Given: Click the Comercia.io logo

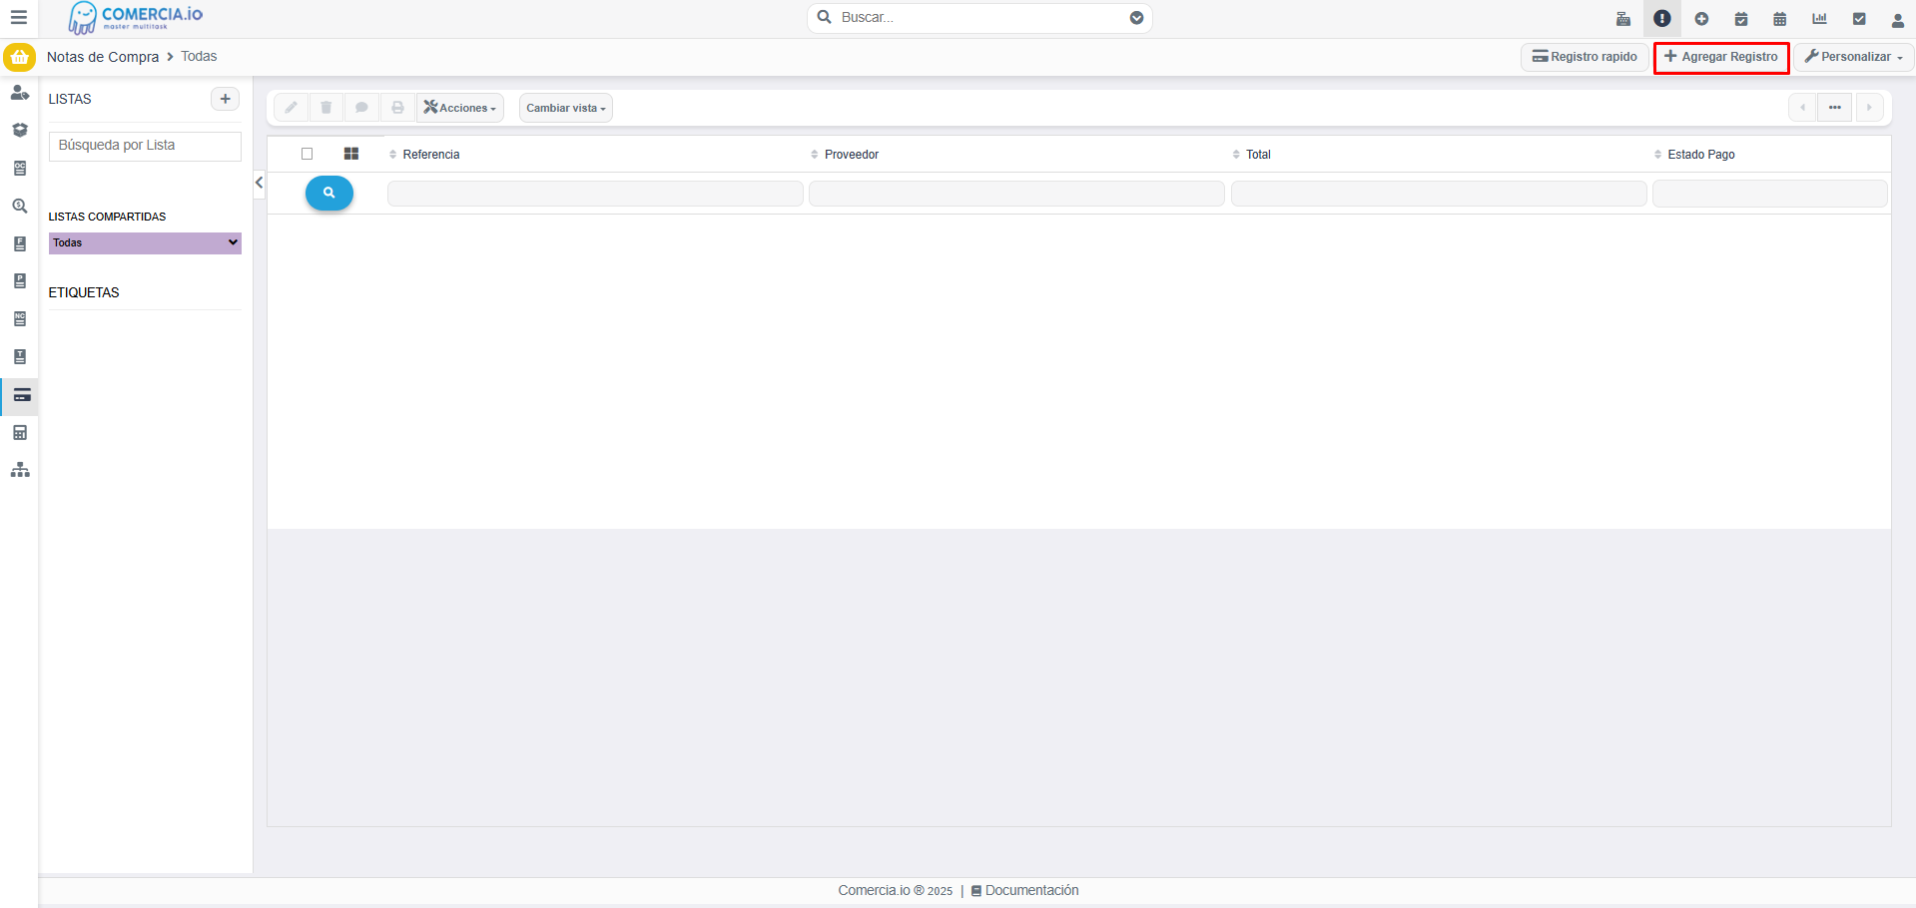Looking at the screenshot, I should [x=135, y=18].
